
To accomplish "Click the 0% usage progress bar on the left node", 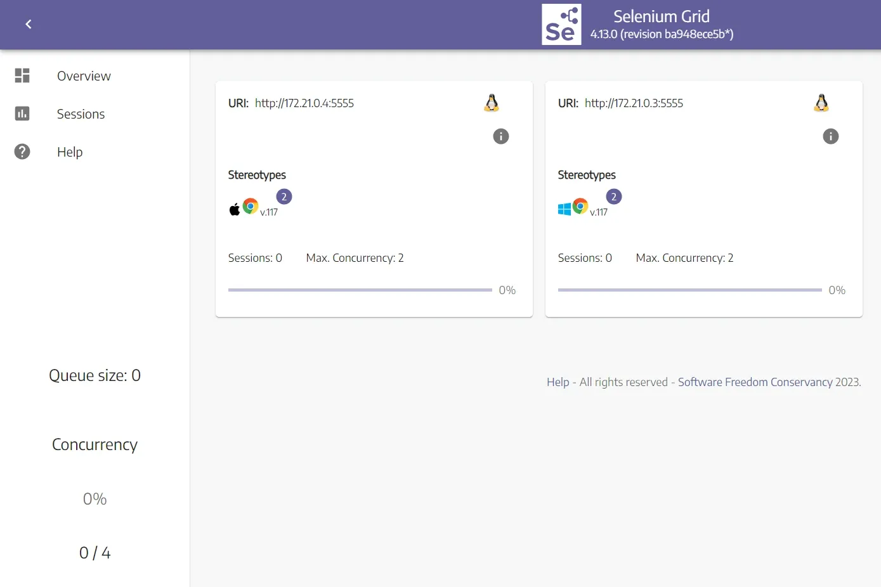I will coord(360,290).
